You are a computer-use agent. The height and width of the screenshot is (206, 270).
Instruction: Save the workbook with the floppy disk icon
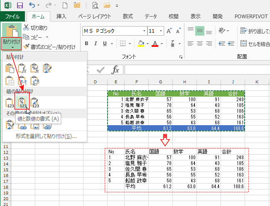[20, 6]
